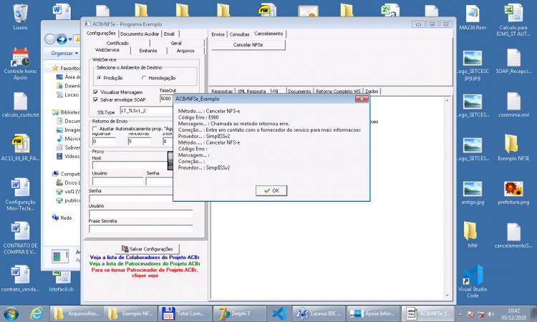Open coremma.xml desktop file

click(513, 104)
